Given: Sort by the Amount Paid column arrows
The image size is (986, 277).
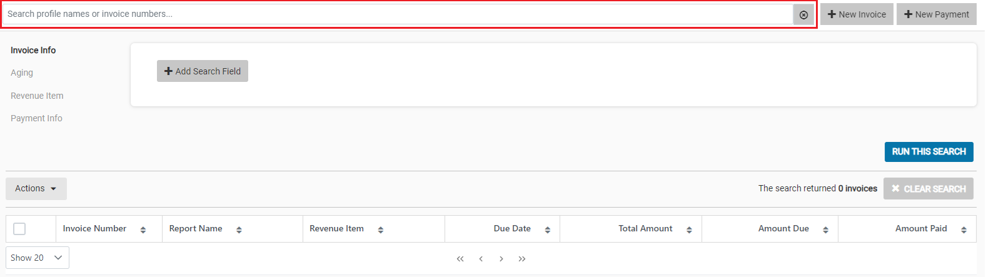Looking at the screenshot, I should 964,230.
